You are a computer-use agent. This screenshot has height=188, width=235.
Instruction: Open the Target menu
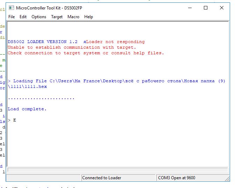point(57,17)
